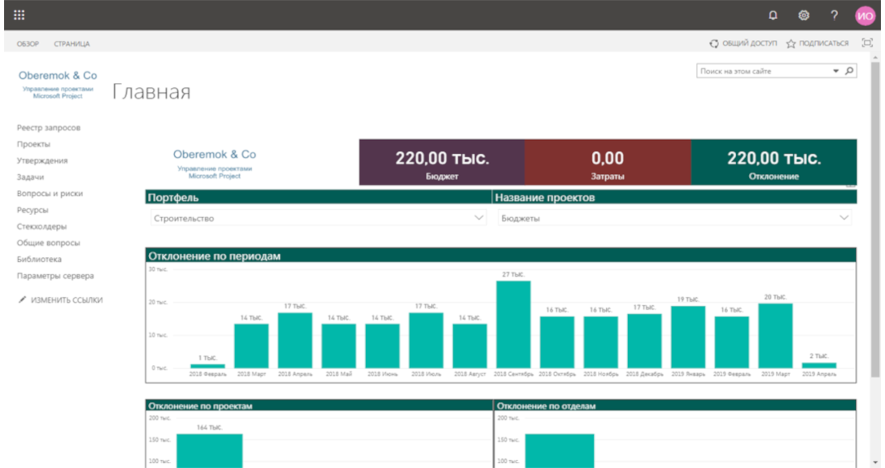Open the user profile avatar
The image size is (885, 468).
click(x=865, y=15)
